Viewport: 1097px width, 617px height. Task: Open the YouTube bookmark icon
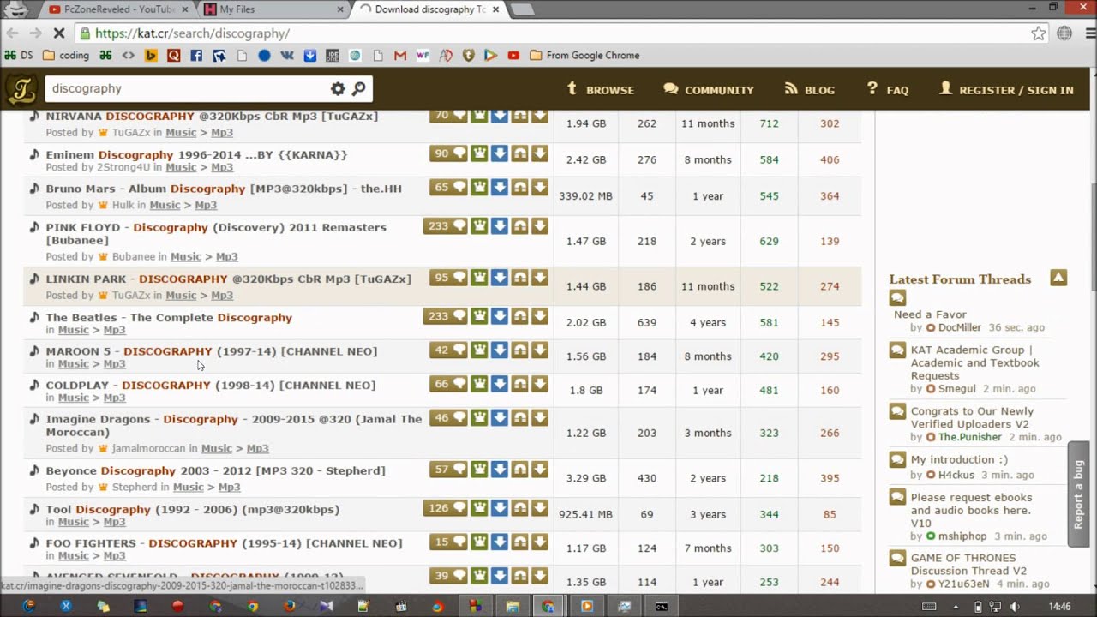click(513, 55)
